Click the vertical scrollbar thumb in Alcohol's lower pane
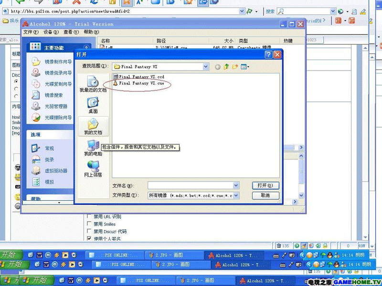Screen dimensions: 382x286 click(x=301, y=172)
